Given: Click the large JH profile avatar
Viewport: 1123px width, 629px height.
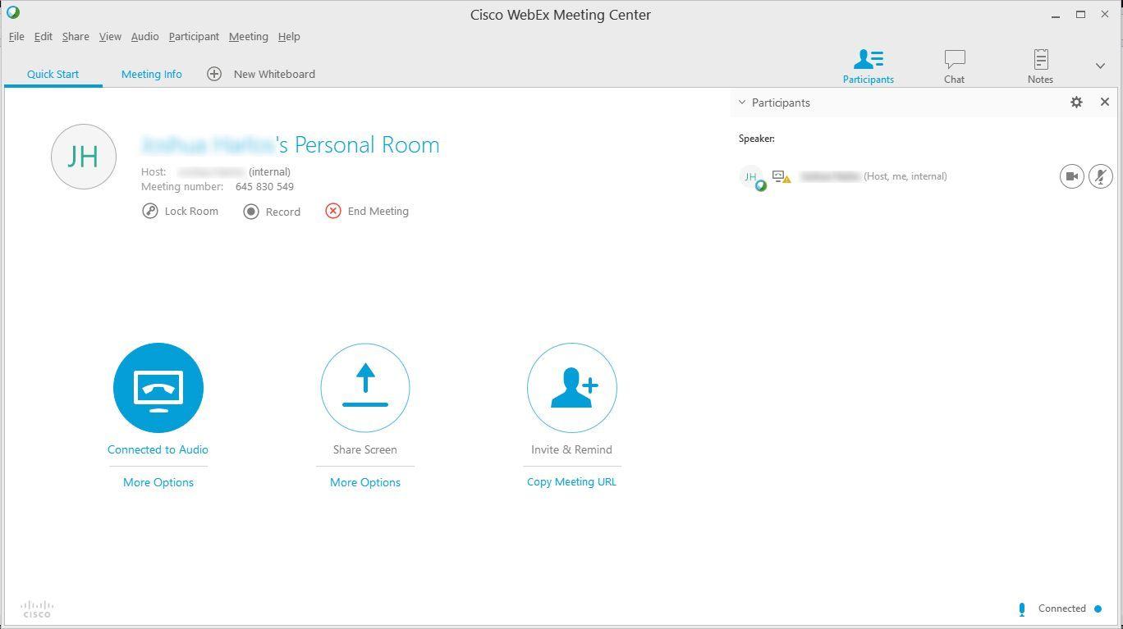Looking at the screenshot, I should pos(84,157).
